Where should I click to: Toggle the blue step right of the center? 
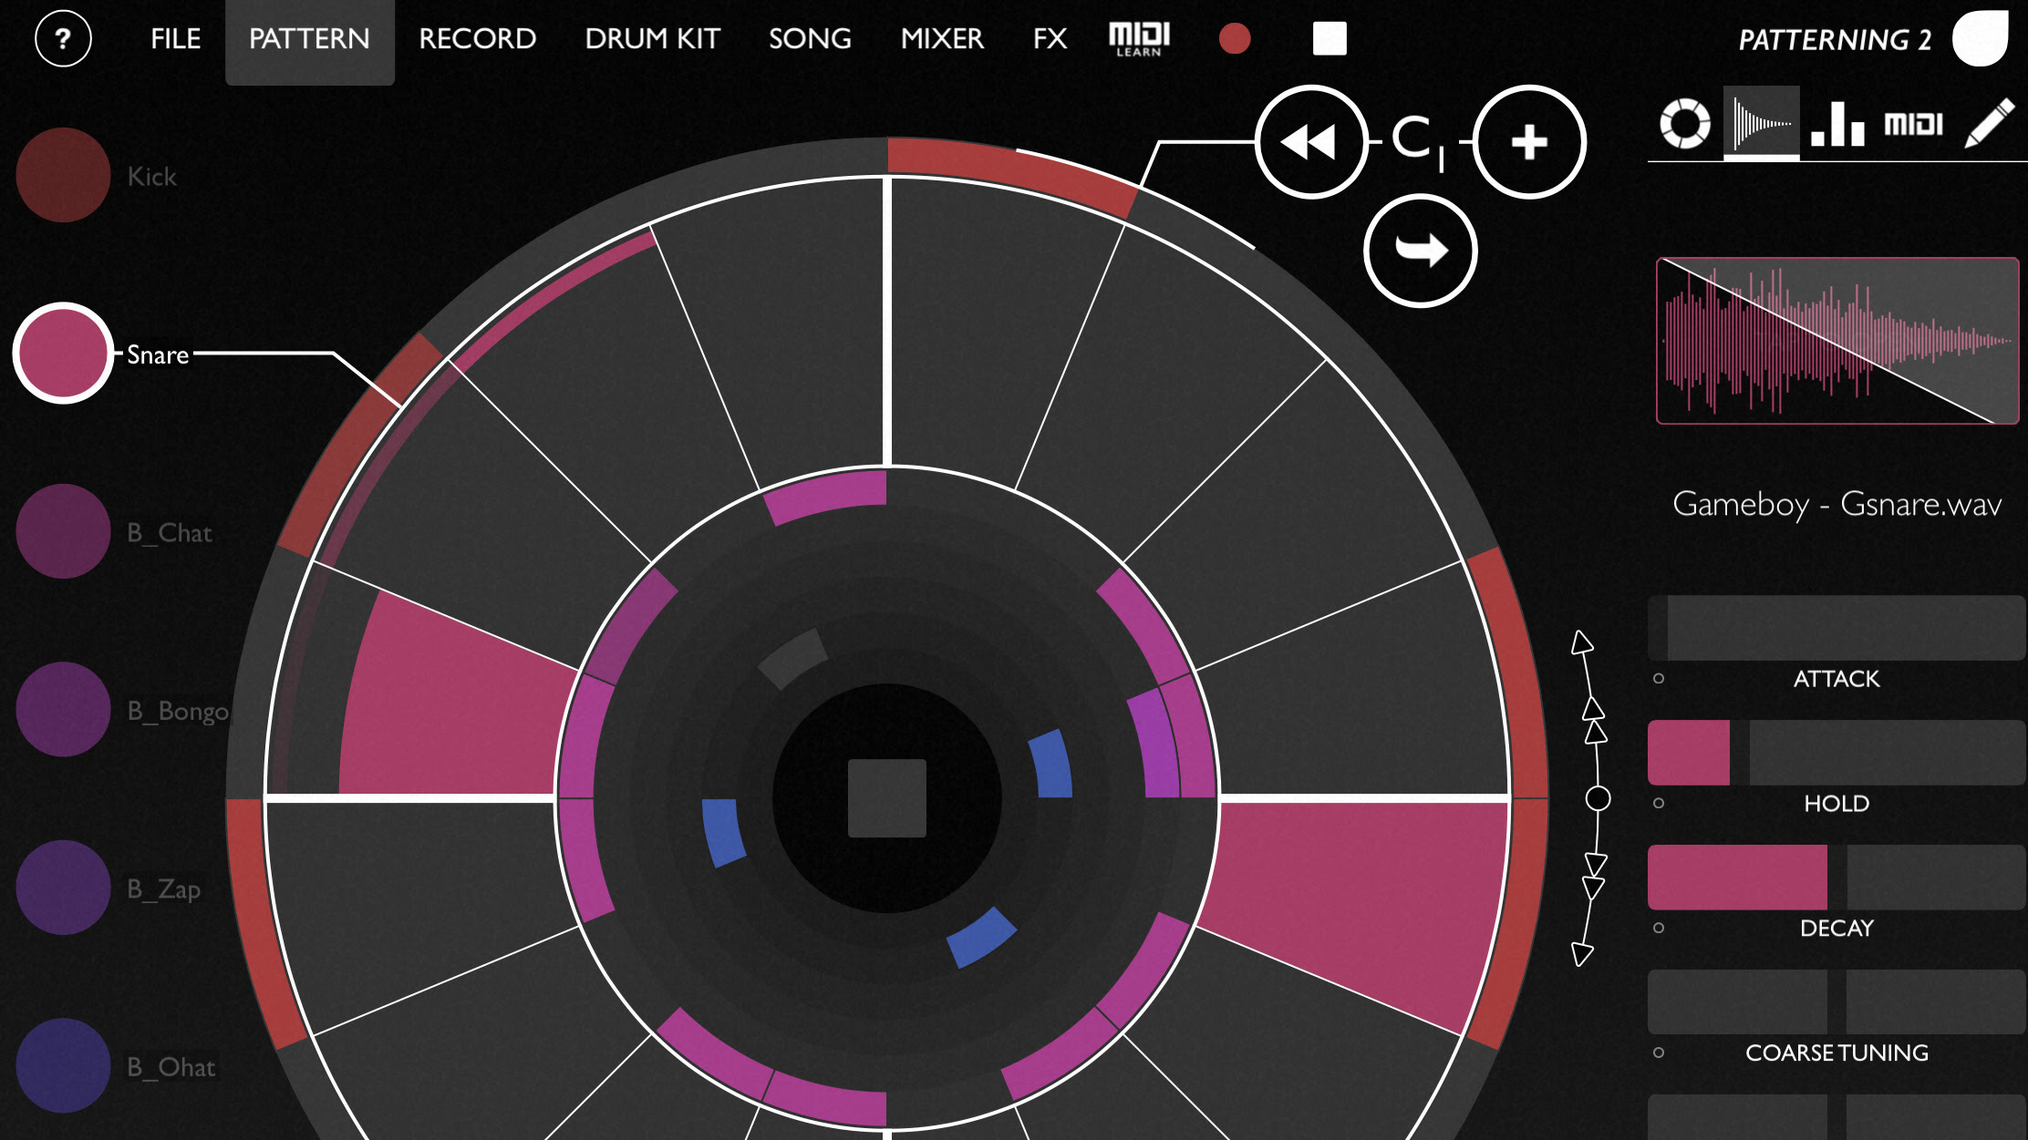1051,764
